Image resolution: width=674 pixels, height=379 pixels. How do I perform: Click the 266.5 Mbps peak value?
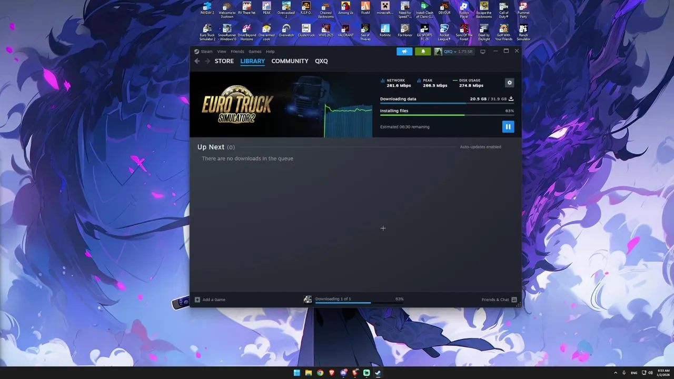[435, 85]
